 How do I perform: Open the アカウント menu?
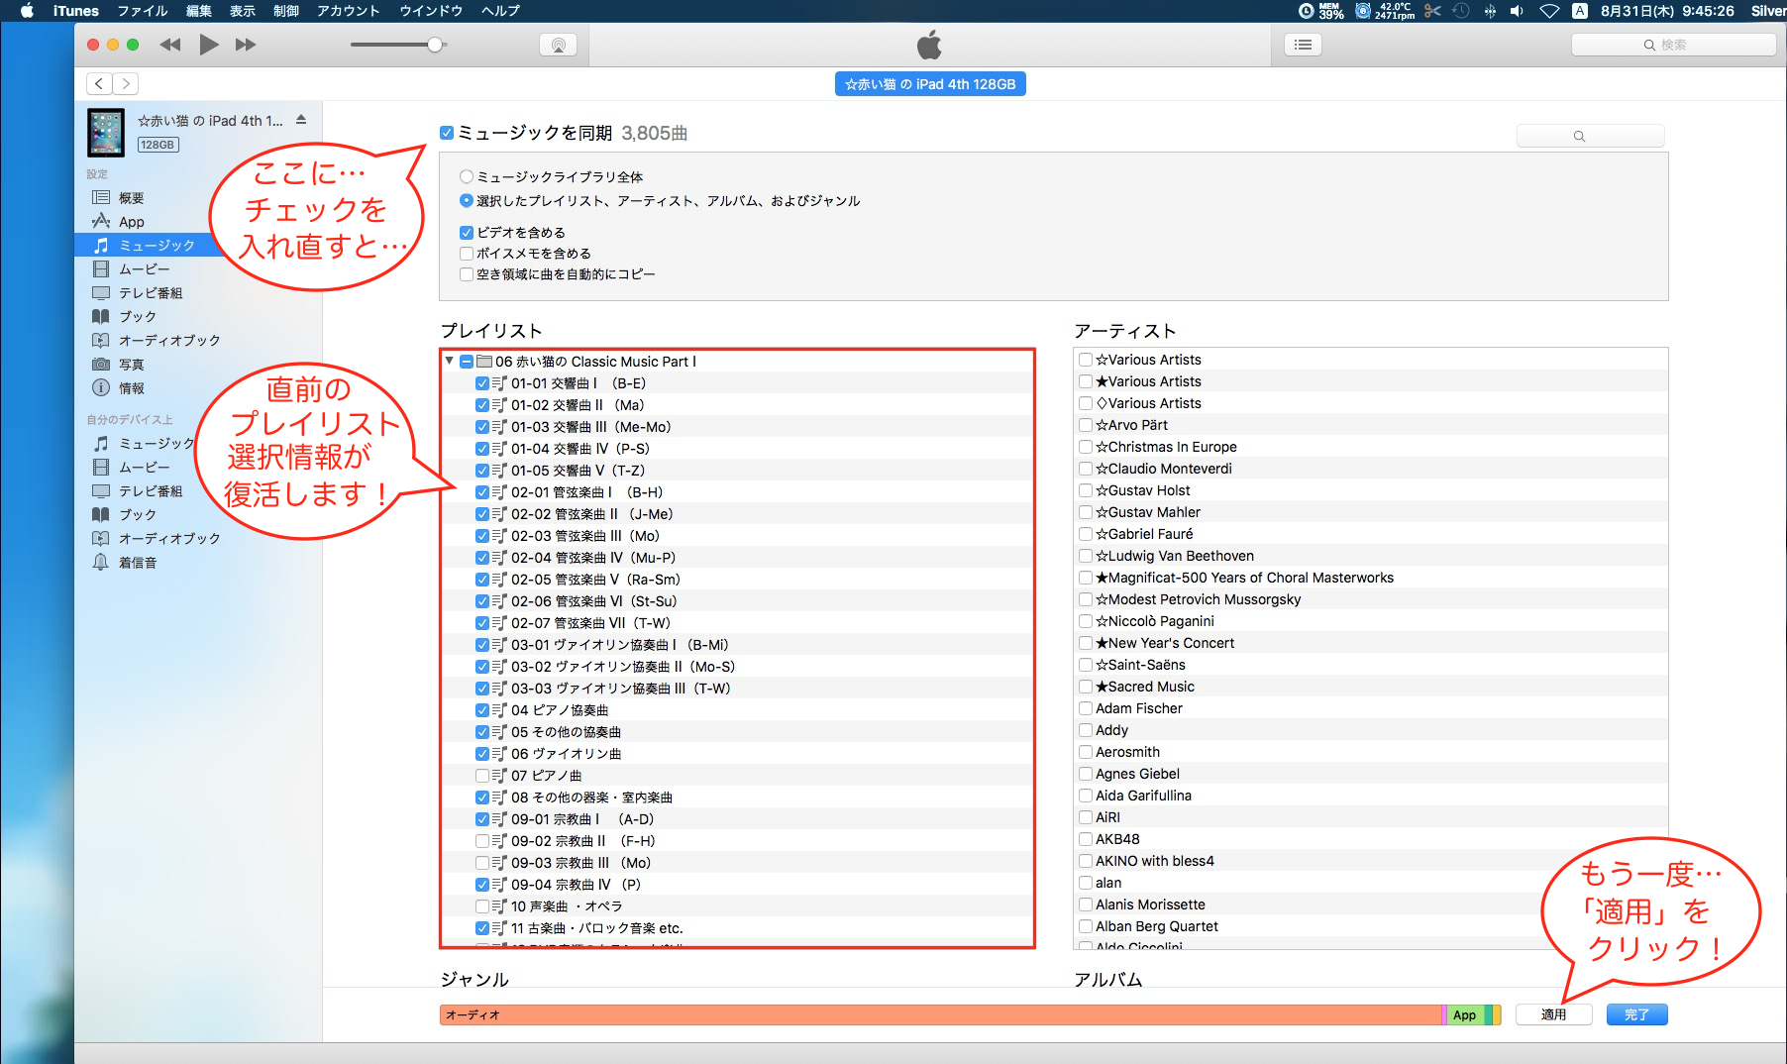(349, 11)
